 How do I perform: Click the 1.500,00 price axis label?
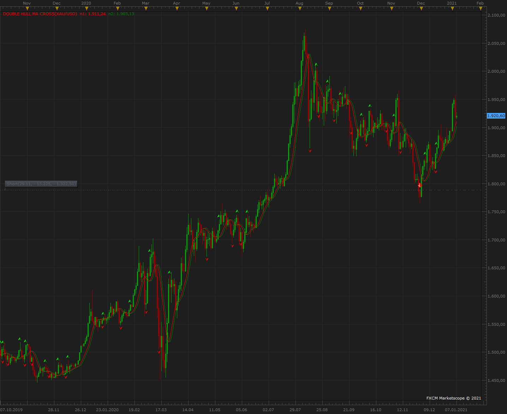coord(496,352)
